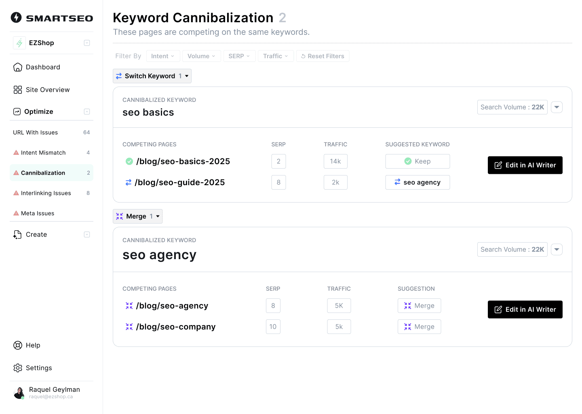
Task: Click merge icon beside /blog/seo-company
Action: click(x=129, y=327)
